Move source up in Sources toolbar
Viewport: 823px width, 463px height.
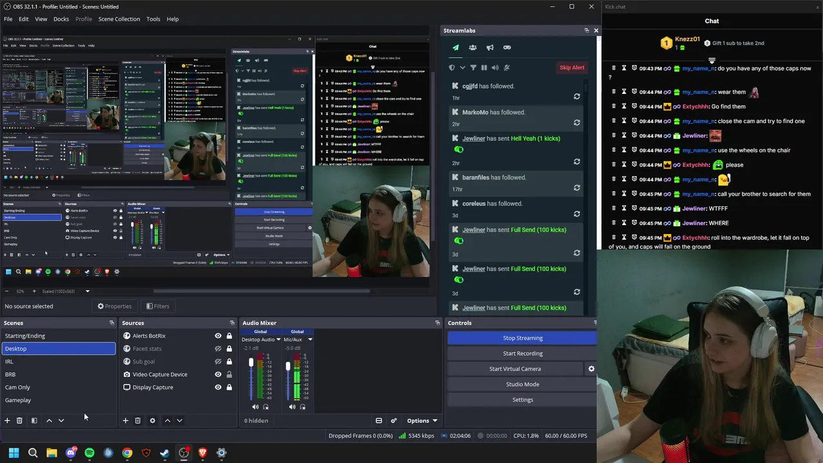click(x=167, y=421)
